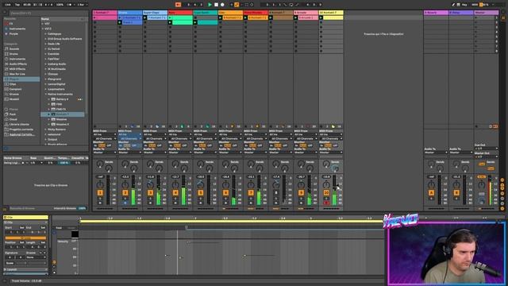The height and width of the screenshot is (286, 508).
Task: Expand the D16 Group Audio Software folder
Action: pyautogui.click(x=45, y=39)
